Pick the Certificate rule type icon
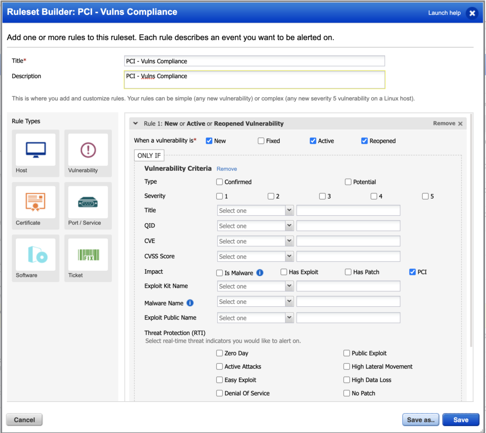The image size is (486, 433). (35, 202)
